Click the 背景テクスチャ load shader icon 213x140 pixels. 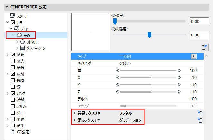click(x=200, y=113)
